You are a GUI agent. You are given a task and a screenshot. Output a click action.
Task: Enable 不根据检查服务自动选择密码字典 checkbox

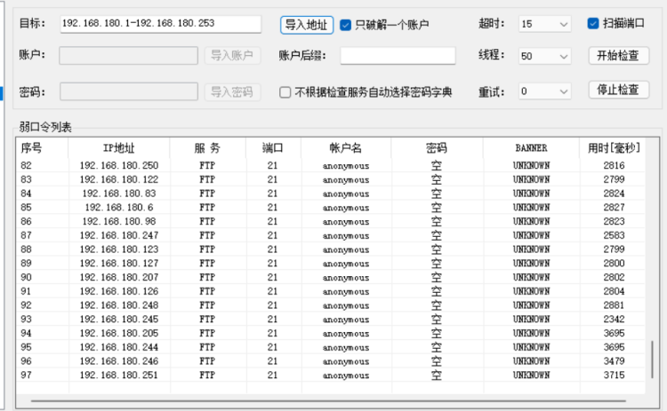coord(285,92)
